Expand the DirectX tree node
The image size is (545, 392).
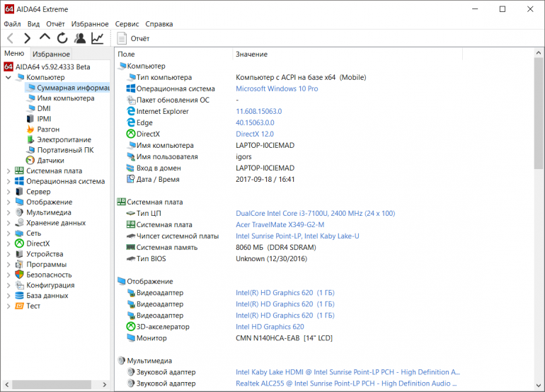[8, 243]
